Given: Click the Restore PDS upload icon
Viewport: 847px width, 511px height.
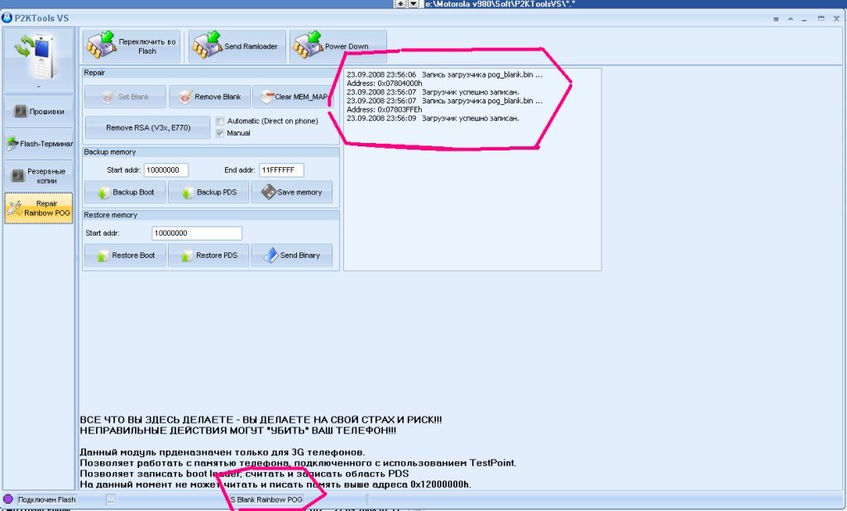Looking at the screenshot, I should [187, 255].
